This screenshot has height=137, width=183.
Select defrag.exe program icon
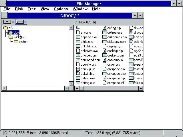(78, 82)
